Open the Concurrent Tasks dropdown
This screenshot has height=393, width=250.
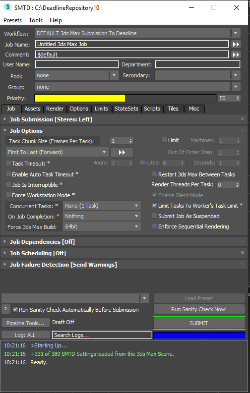[102, 206]
